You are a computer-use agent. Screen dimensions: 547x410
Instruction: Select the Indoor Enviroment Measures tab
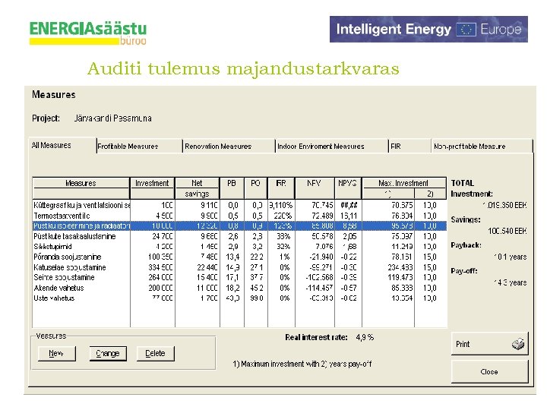[x=331, y=146]
